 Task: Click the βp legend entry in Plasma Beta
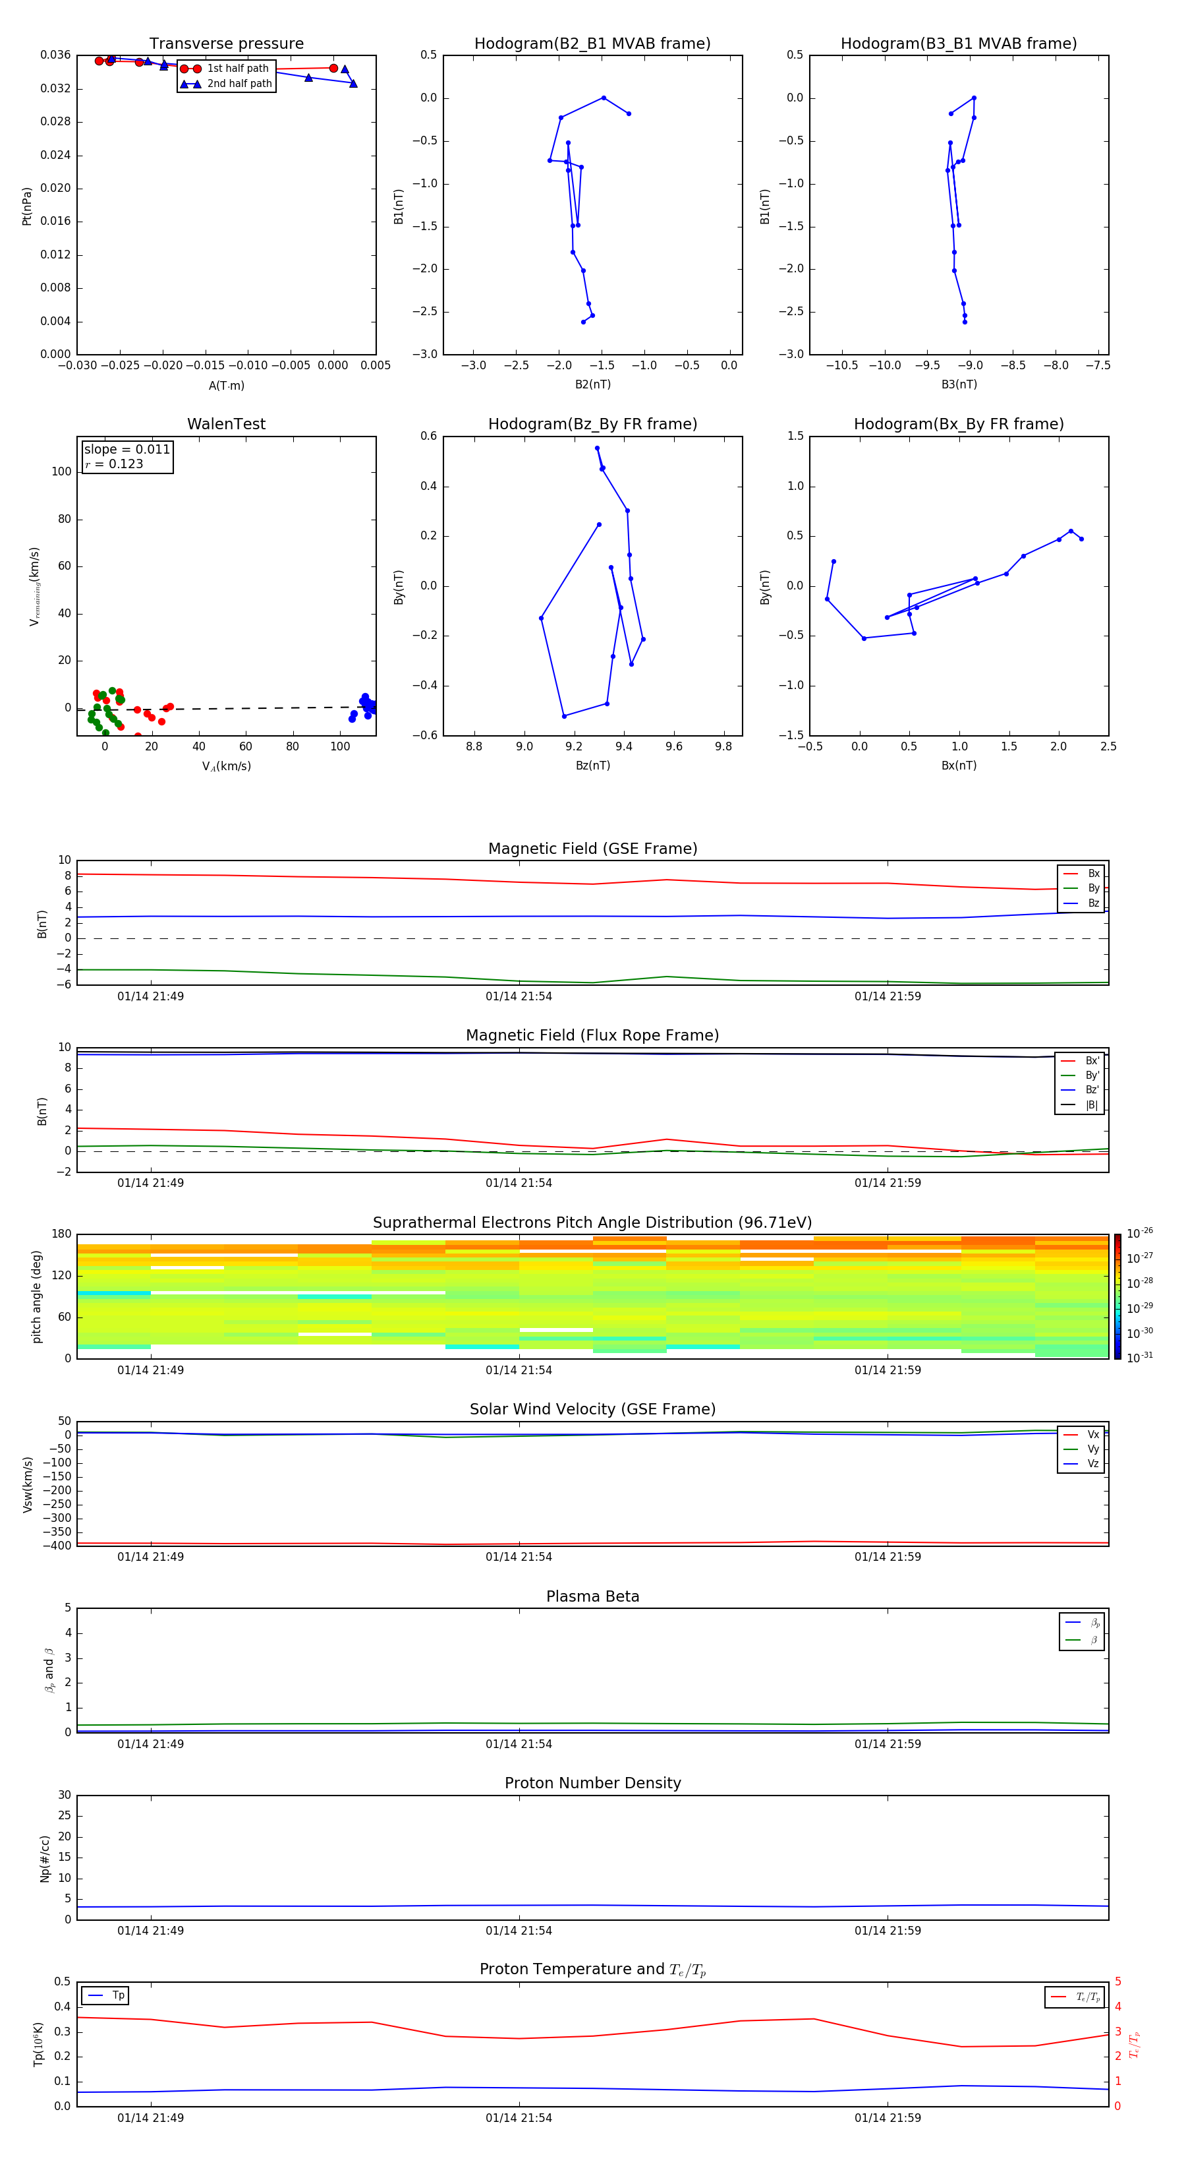tap(1082, 1622)
